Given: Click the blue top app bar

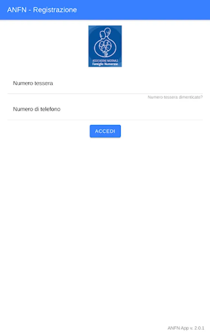Looking at the screenshot, I should 105,10.
